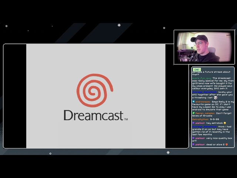Image resolution: width=237 pixels, height=178 pixels.
Task: Click pishbot's name beside "hey astrobob"
Action: click(x=200, y=123)
